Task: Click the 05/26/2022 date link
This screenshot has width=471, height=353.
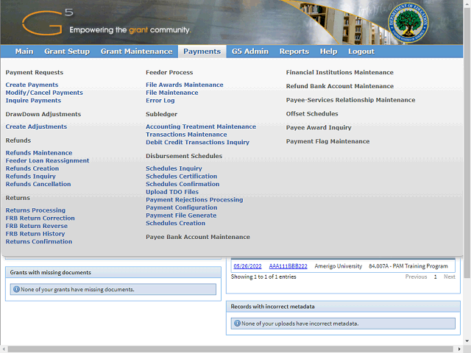Action: pos(247,266)
